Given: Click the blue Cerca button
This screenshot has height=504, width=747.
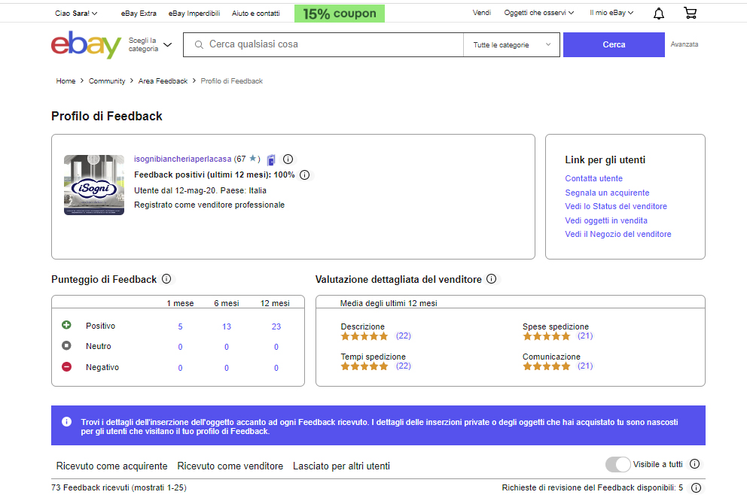Looking at the screenshot, I should point(614,44).
